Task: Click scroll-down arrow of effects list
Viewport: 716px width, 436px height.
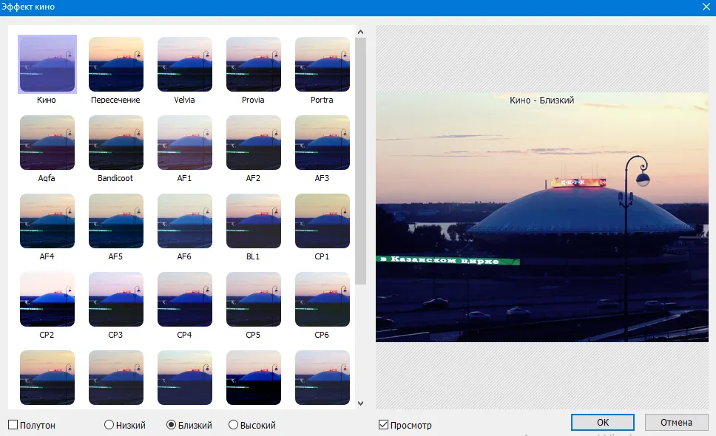Action: tap(360, 403)
